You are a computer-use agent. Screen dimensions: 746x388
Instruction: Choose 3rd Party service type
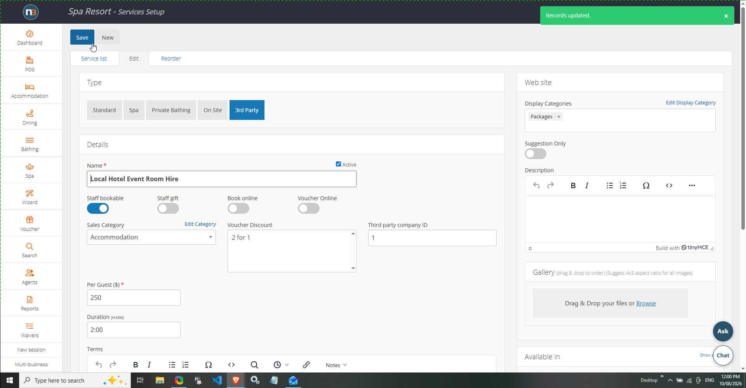pos(247,110)
